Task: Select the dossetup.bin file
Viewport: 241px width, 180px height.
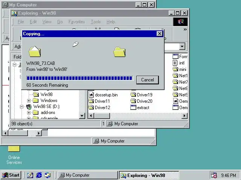Action: (103, 95)
